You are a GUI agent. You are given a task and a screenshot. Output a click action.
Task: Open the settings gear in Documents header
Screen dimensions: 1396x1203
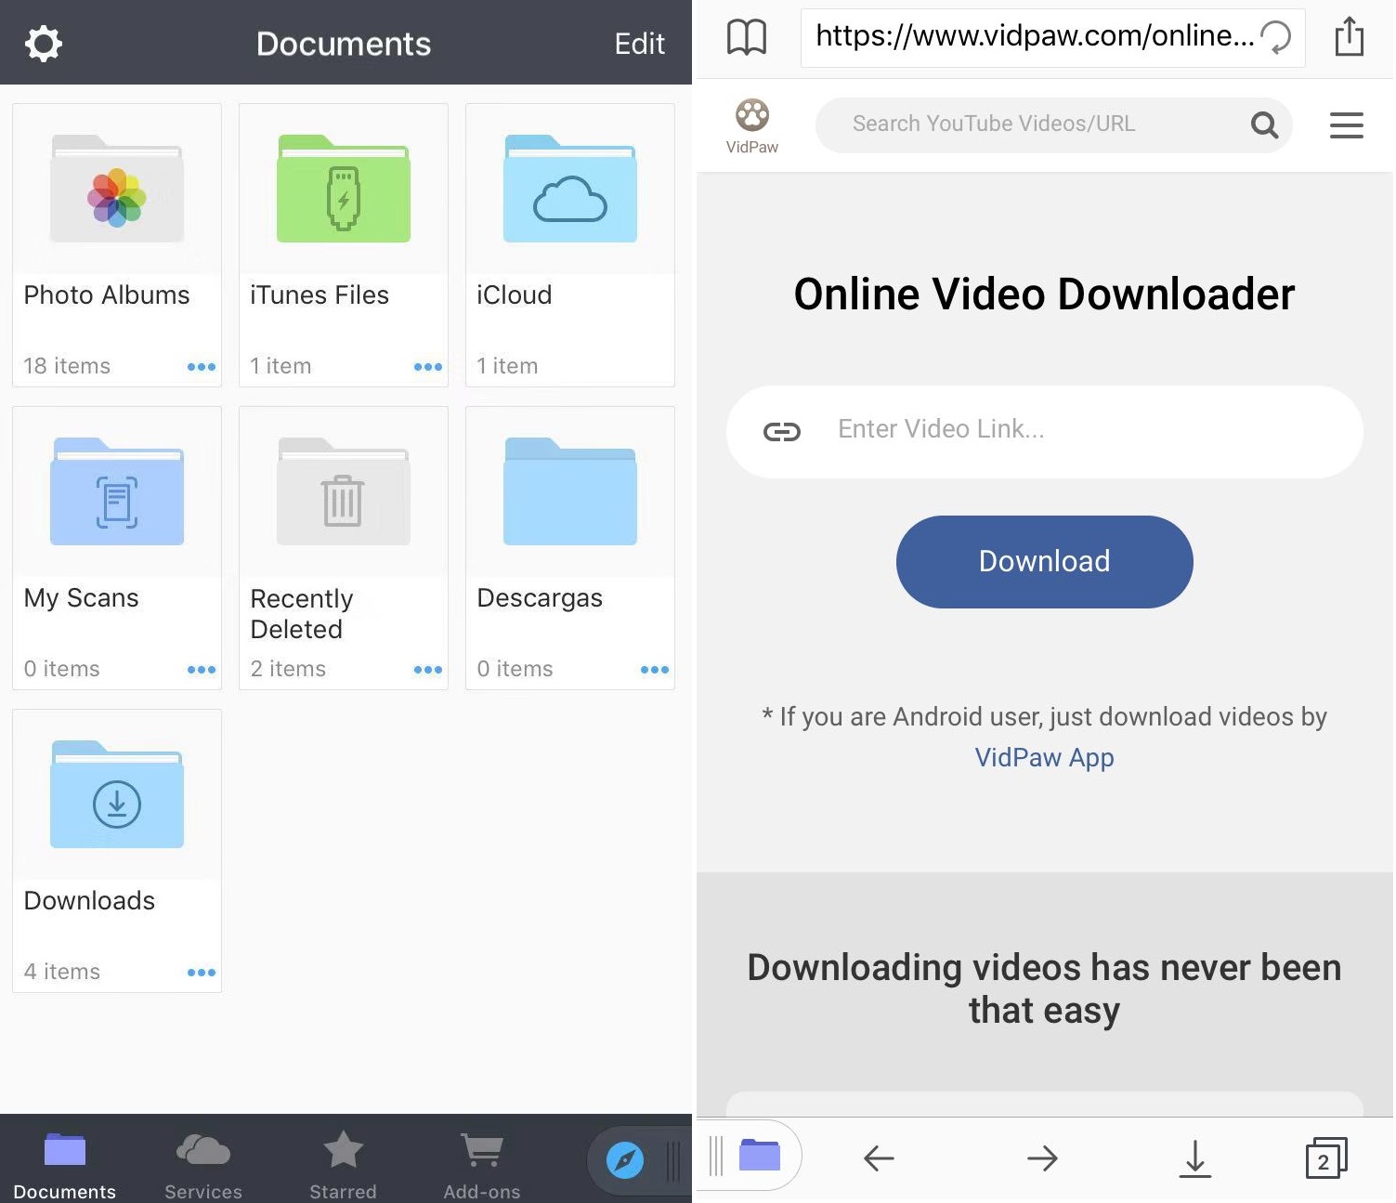[43, 44]
